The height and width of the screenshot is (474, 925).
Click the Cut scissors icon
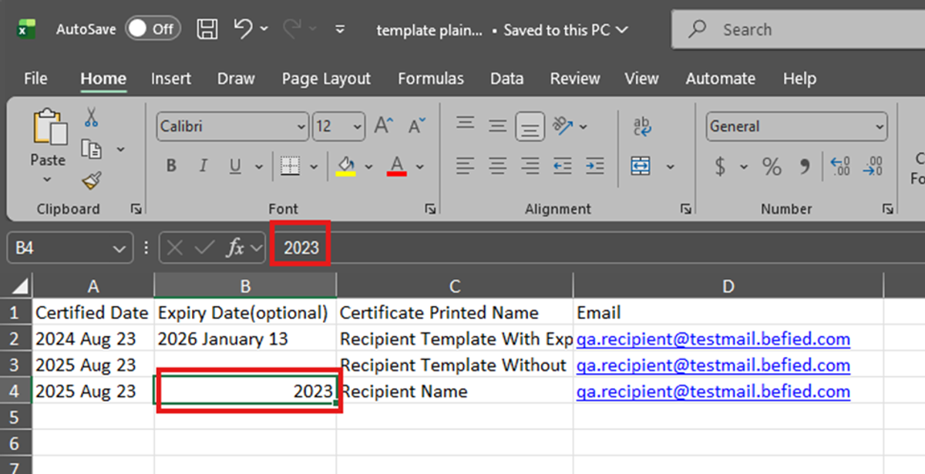tap(92, 118)
